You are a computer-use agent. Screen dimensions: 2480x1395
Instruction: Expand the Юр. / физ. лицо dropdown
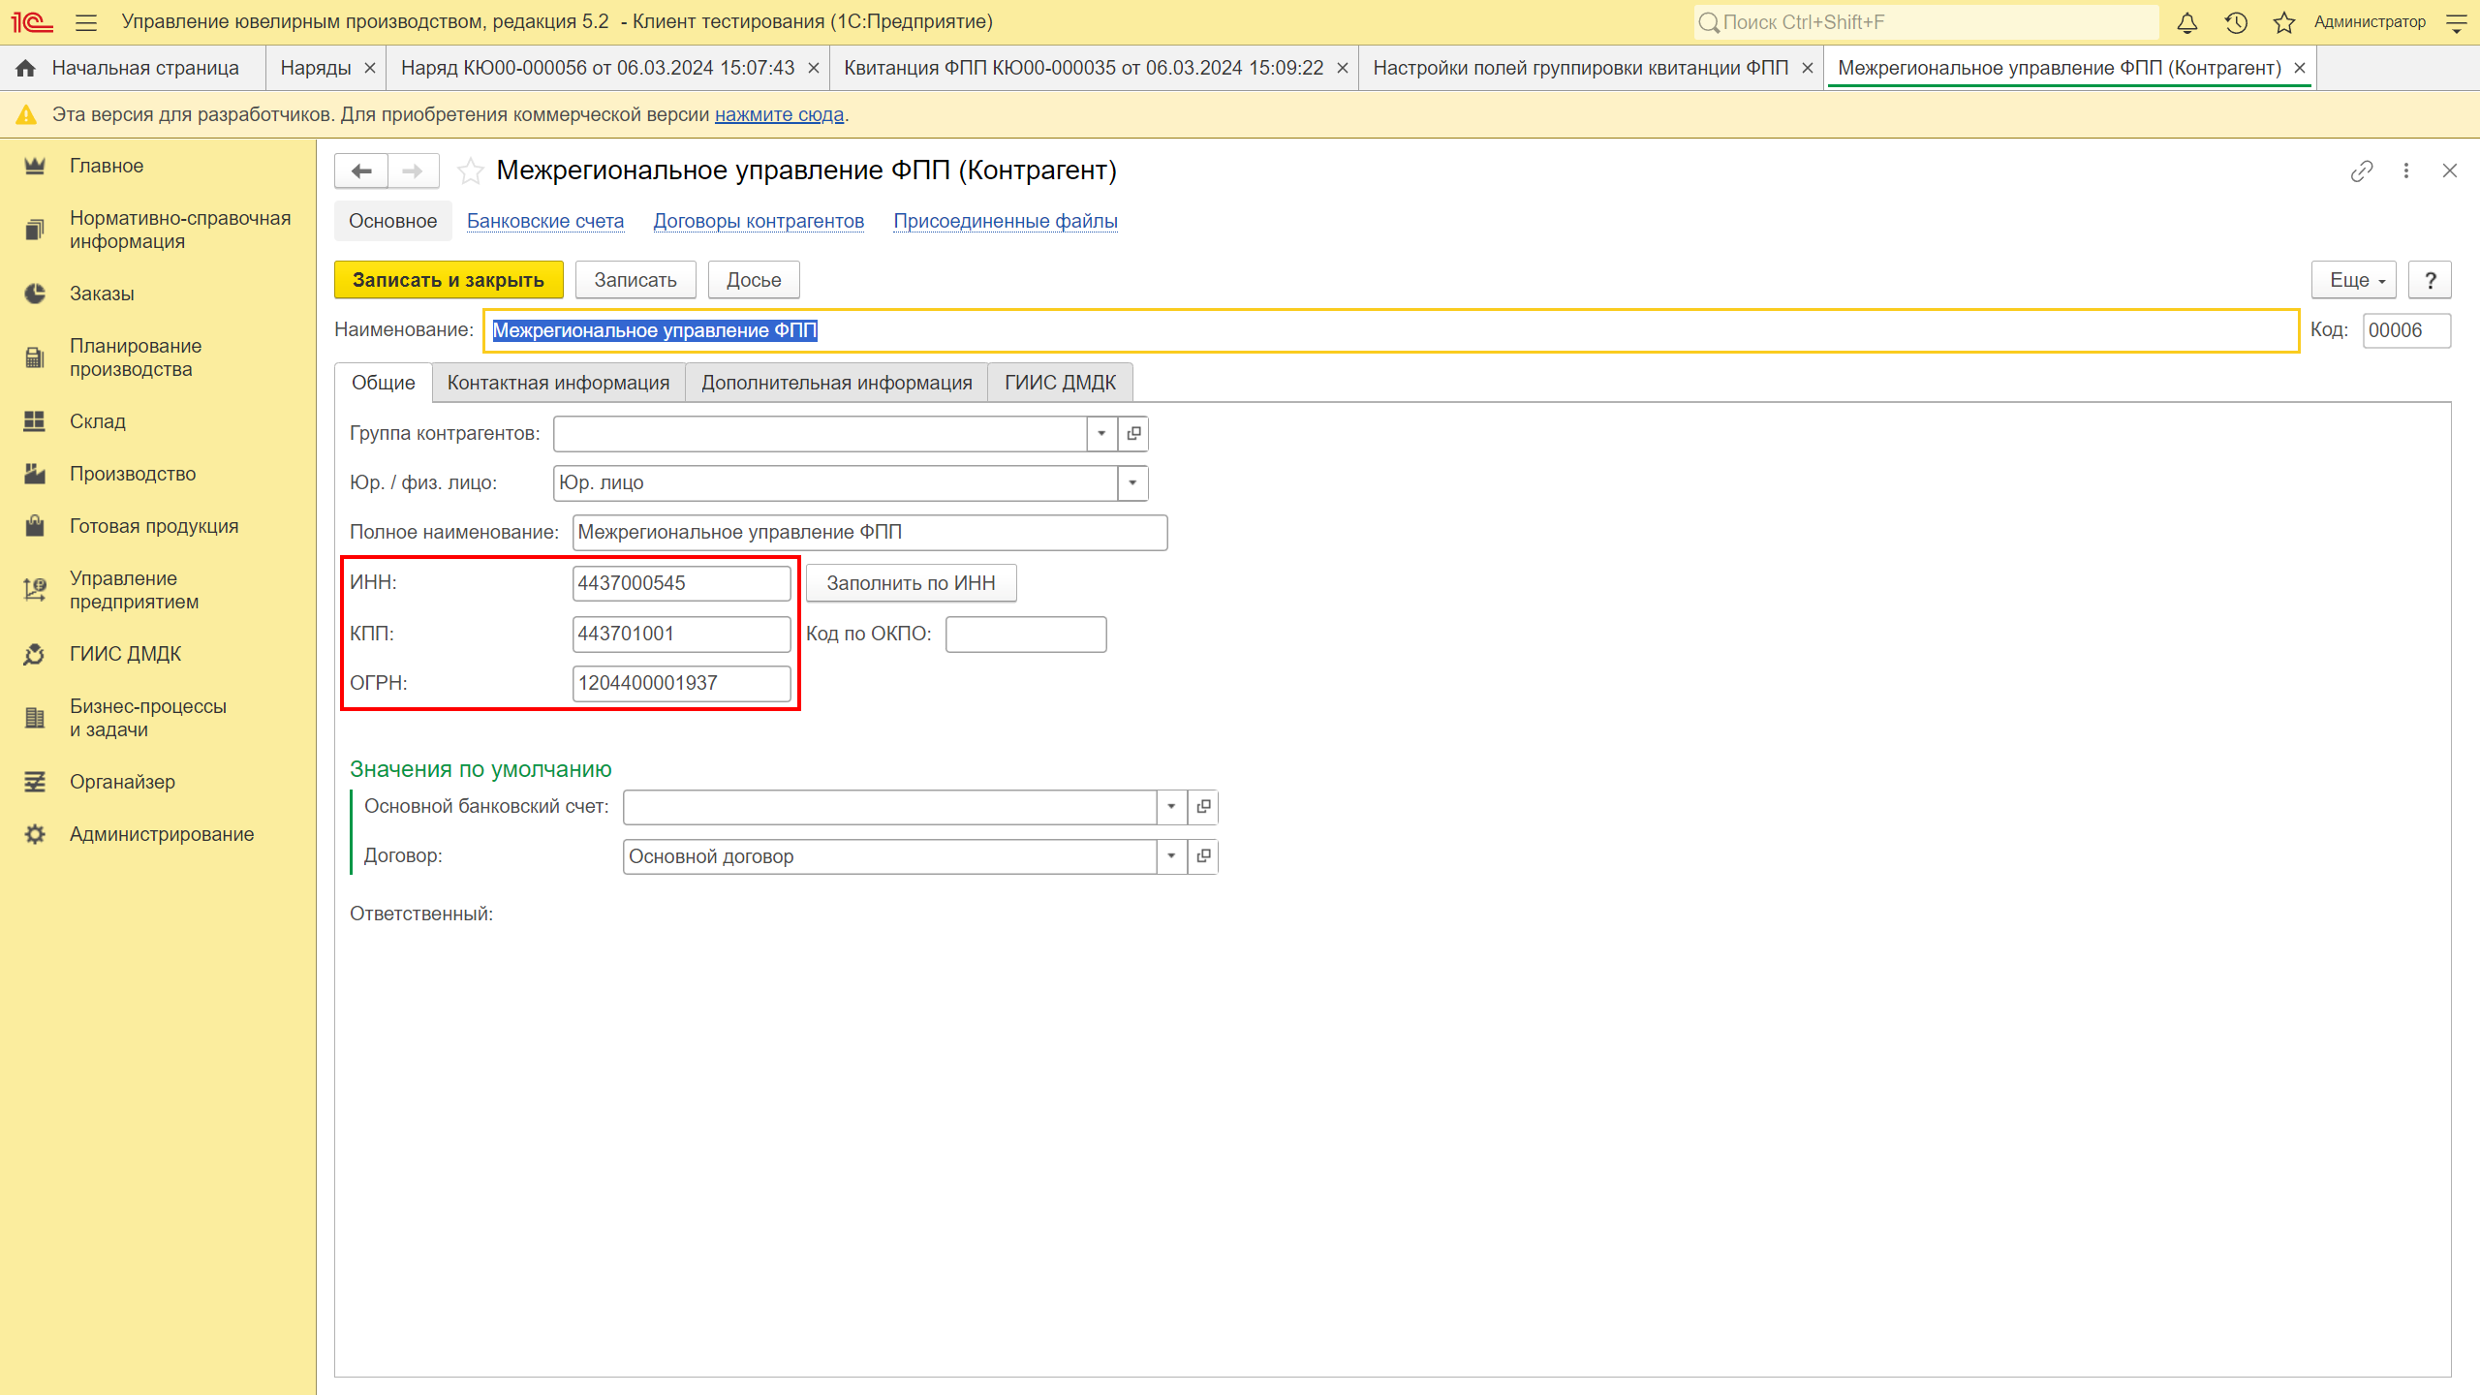(x=1132, y=483)
